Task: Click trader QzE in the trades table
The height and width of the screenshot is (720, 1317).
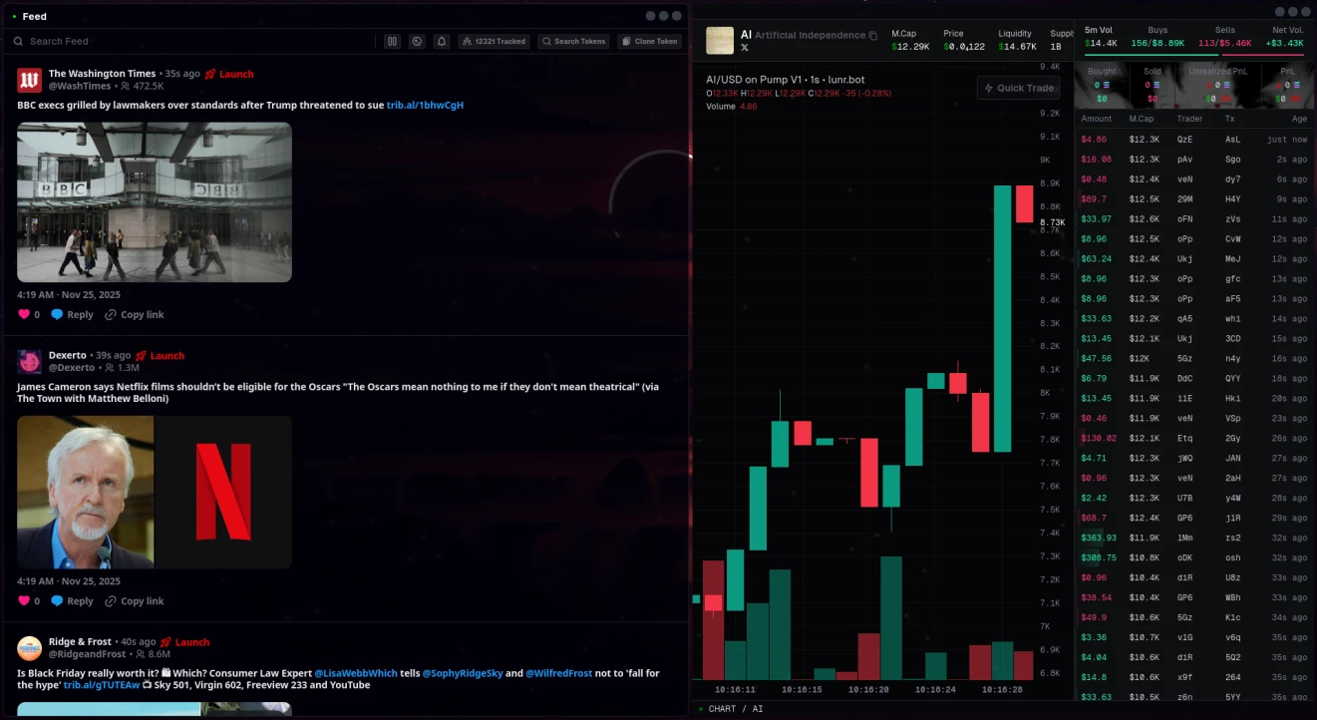Action: [1184, 140]
